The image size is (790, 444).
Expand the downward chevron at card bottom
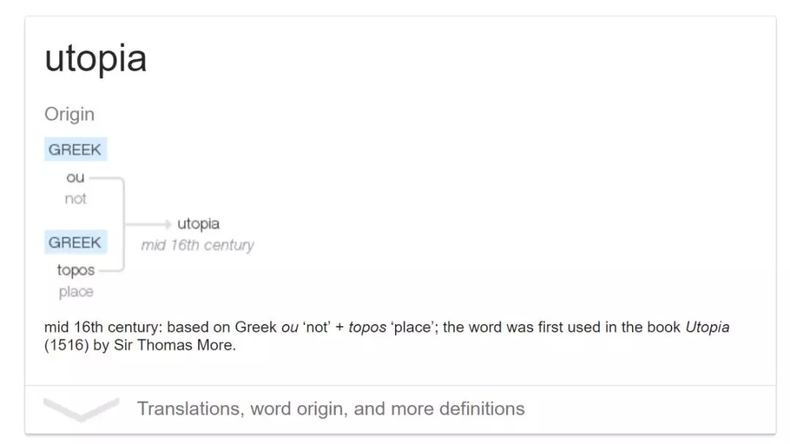(x=80, y=408)
